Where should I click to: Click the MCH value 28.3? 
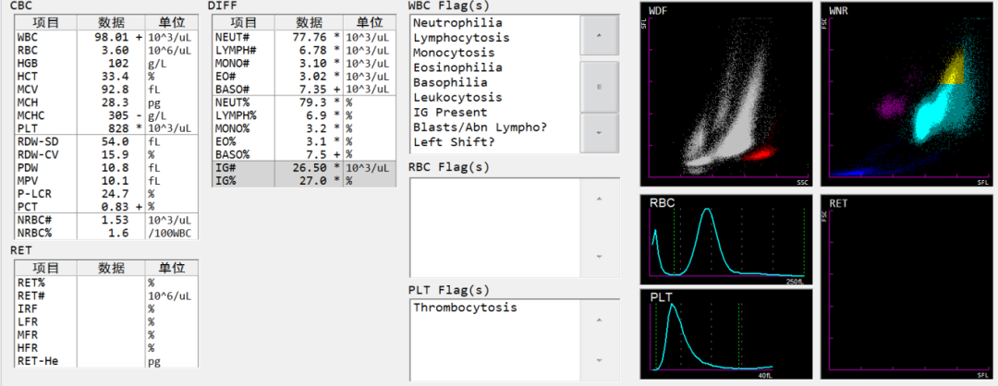pos(117,103)
